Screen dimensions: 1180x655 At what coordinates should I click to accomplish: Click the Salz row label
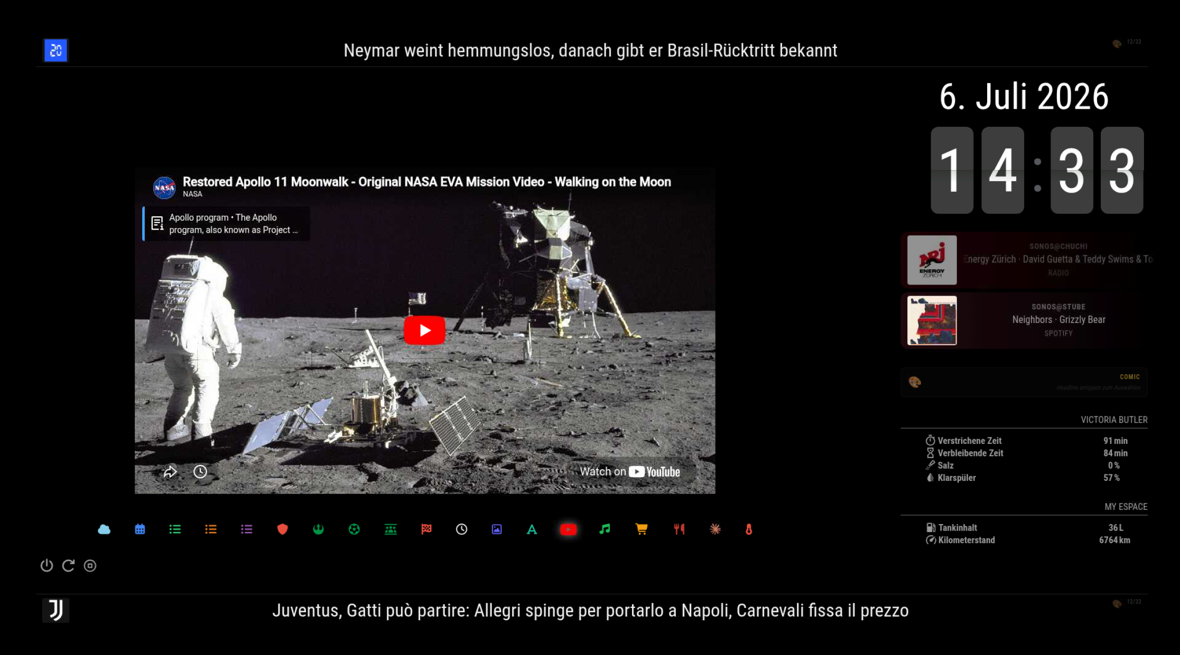(945, 466)
